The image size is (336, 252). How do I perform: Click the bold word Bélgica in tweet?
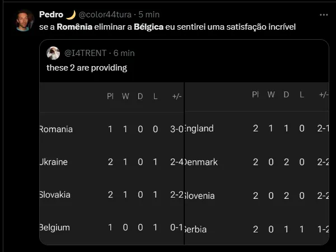point(148,27)
